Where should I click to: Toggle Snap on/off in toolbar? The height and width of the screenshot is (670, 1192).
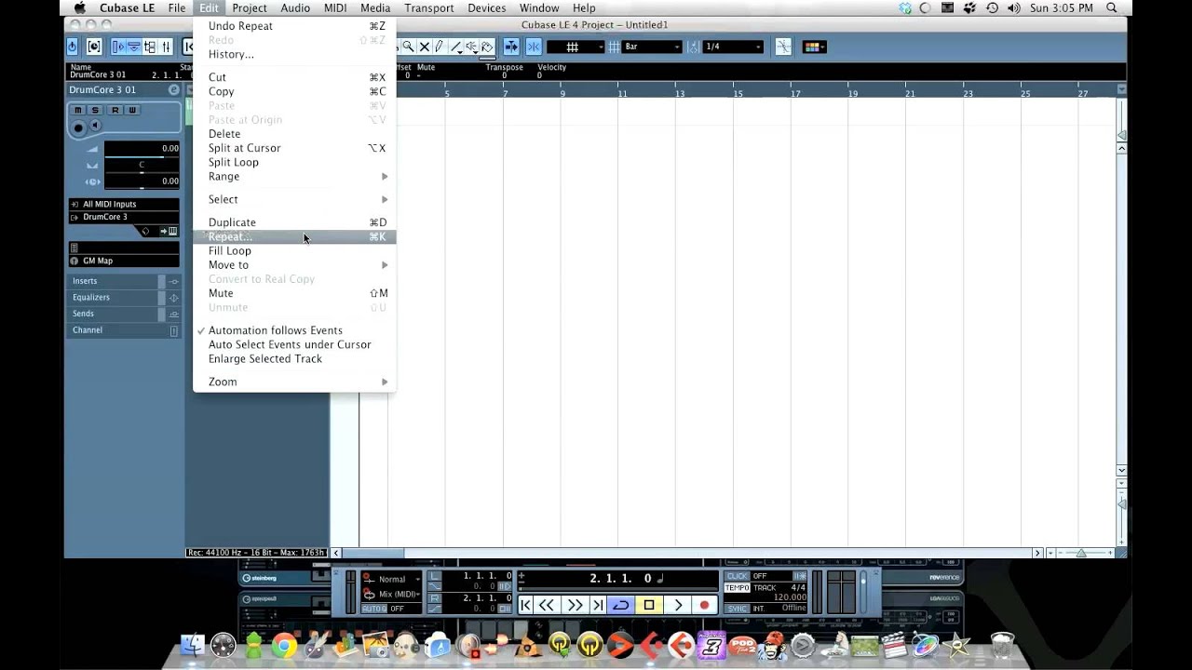(x=535, y=47)
